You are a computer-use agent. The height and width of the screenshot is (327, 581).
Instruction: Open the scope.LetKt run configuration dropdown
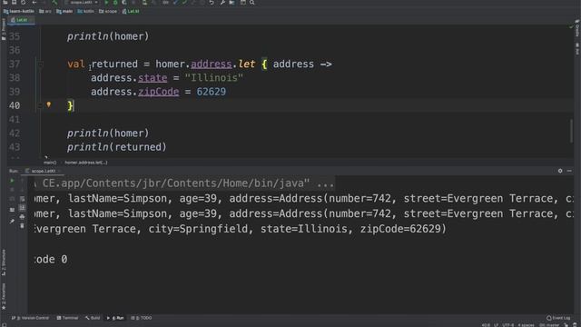coord(83,2)
